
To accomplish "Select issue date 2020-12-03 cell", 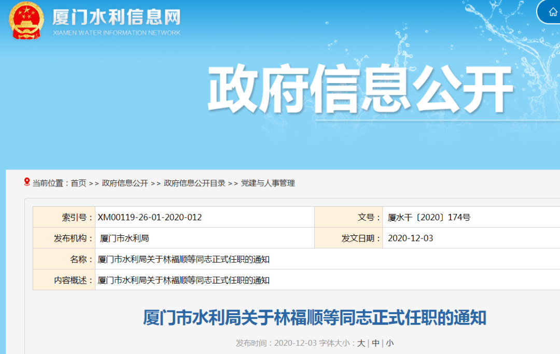I will (x=410, y=238).
